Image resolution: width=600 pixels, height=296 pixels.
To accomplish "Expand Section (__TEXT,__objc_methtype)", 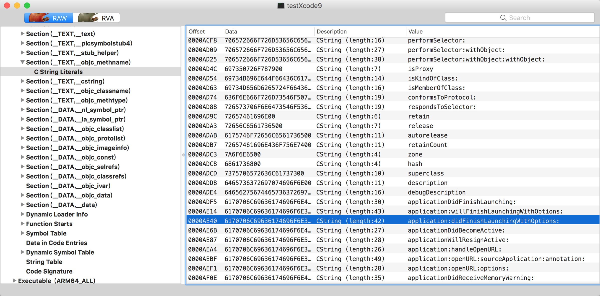I will (x=22, y=100).
